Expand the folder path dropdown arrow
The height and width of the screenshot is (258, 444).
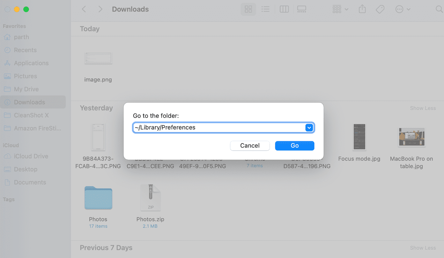click(x=309, y=128)
